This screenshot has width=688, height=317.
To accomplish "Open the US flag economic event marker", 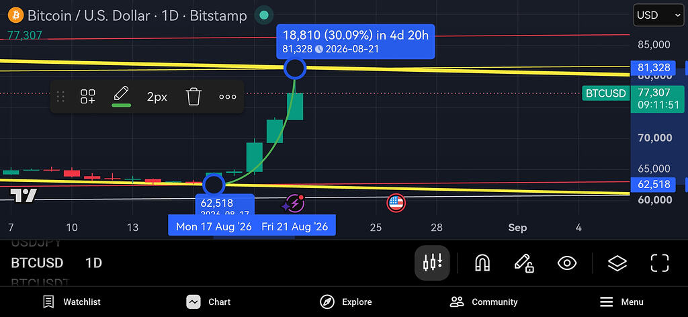I will click(396, 203).
